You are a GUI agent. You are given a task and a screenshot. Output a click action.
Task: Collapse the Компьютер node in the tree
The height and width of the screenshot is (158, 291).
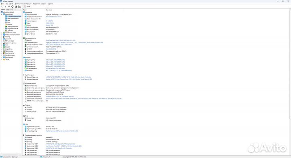tap(2, 14)
